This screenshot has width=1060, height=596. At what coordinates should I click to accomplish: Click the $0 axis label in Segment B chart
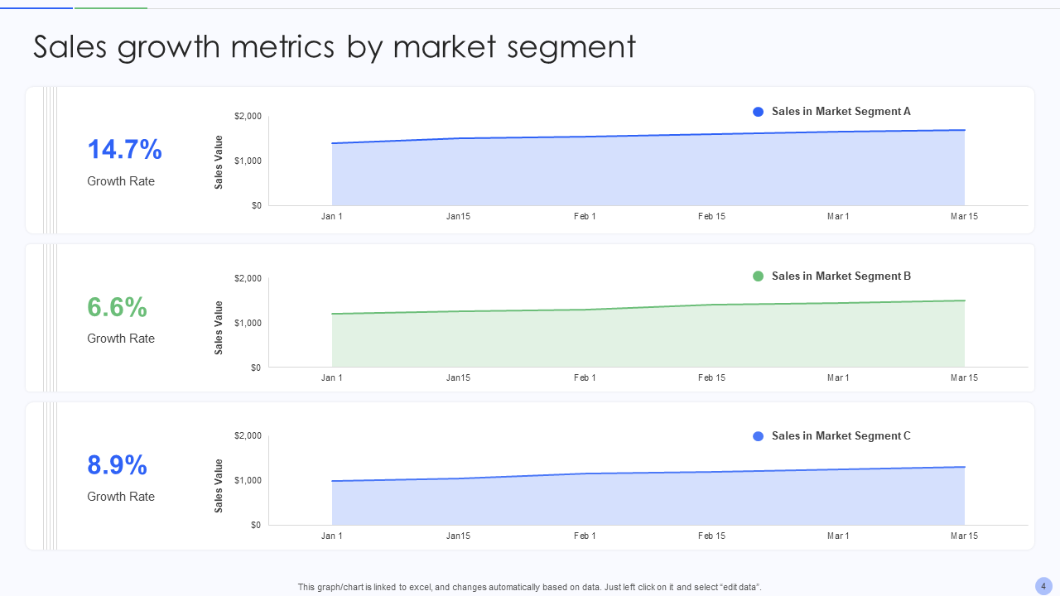pos(257,368)
